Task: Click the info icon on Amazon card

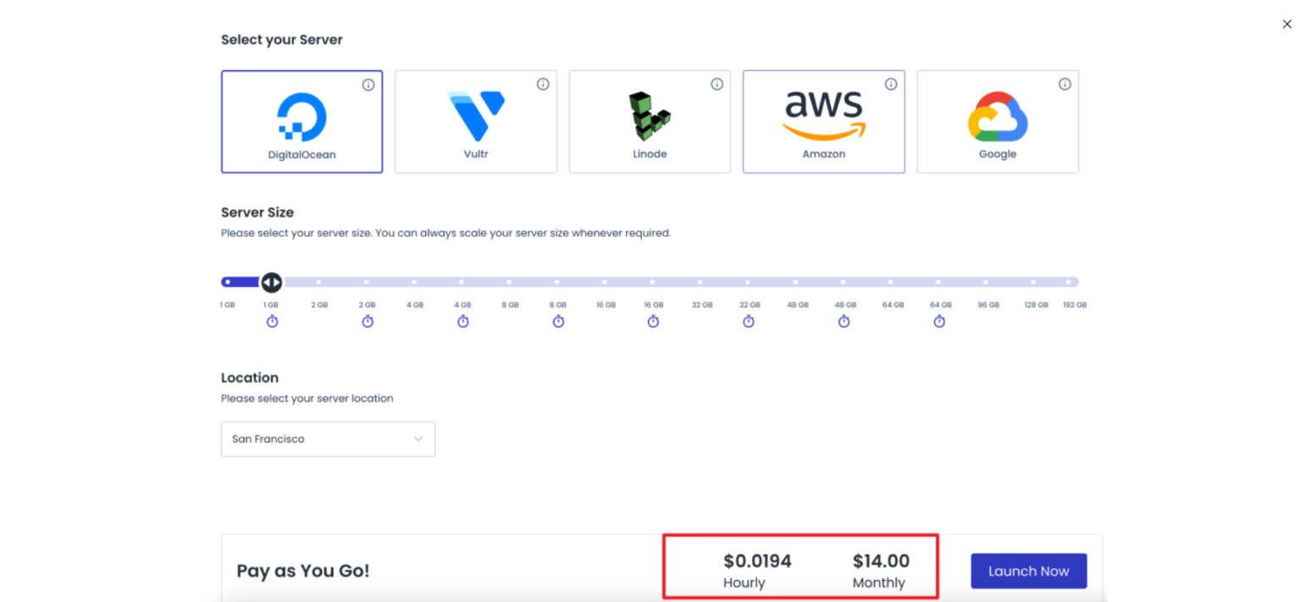Action: [891, 85]
